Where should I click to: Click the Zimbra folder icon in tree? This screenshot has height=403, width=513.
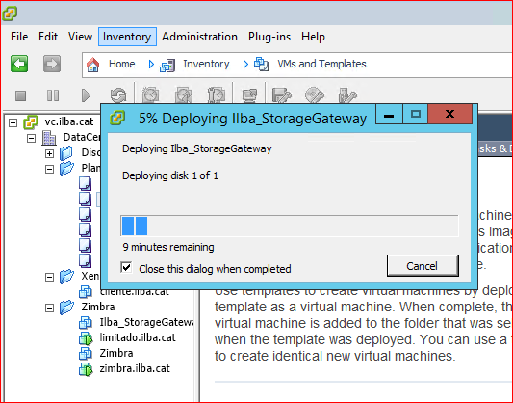66,308
